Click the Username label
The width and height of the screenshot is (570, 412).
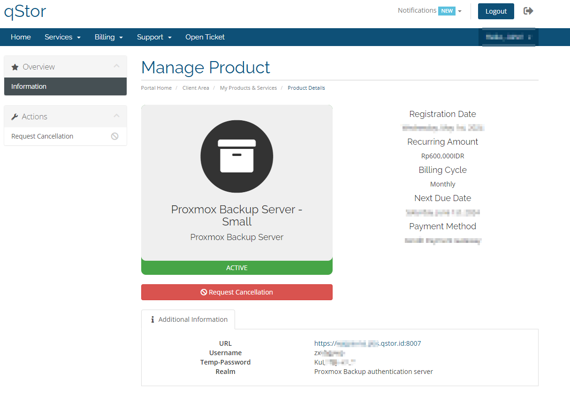coord(226,353)
